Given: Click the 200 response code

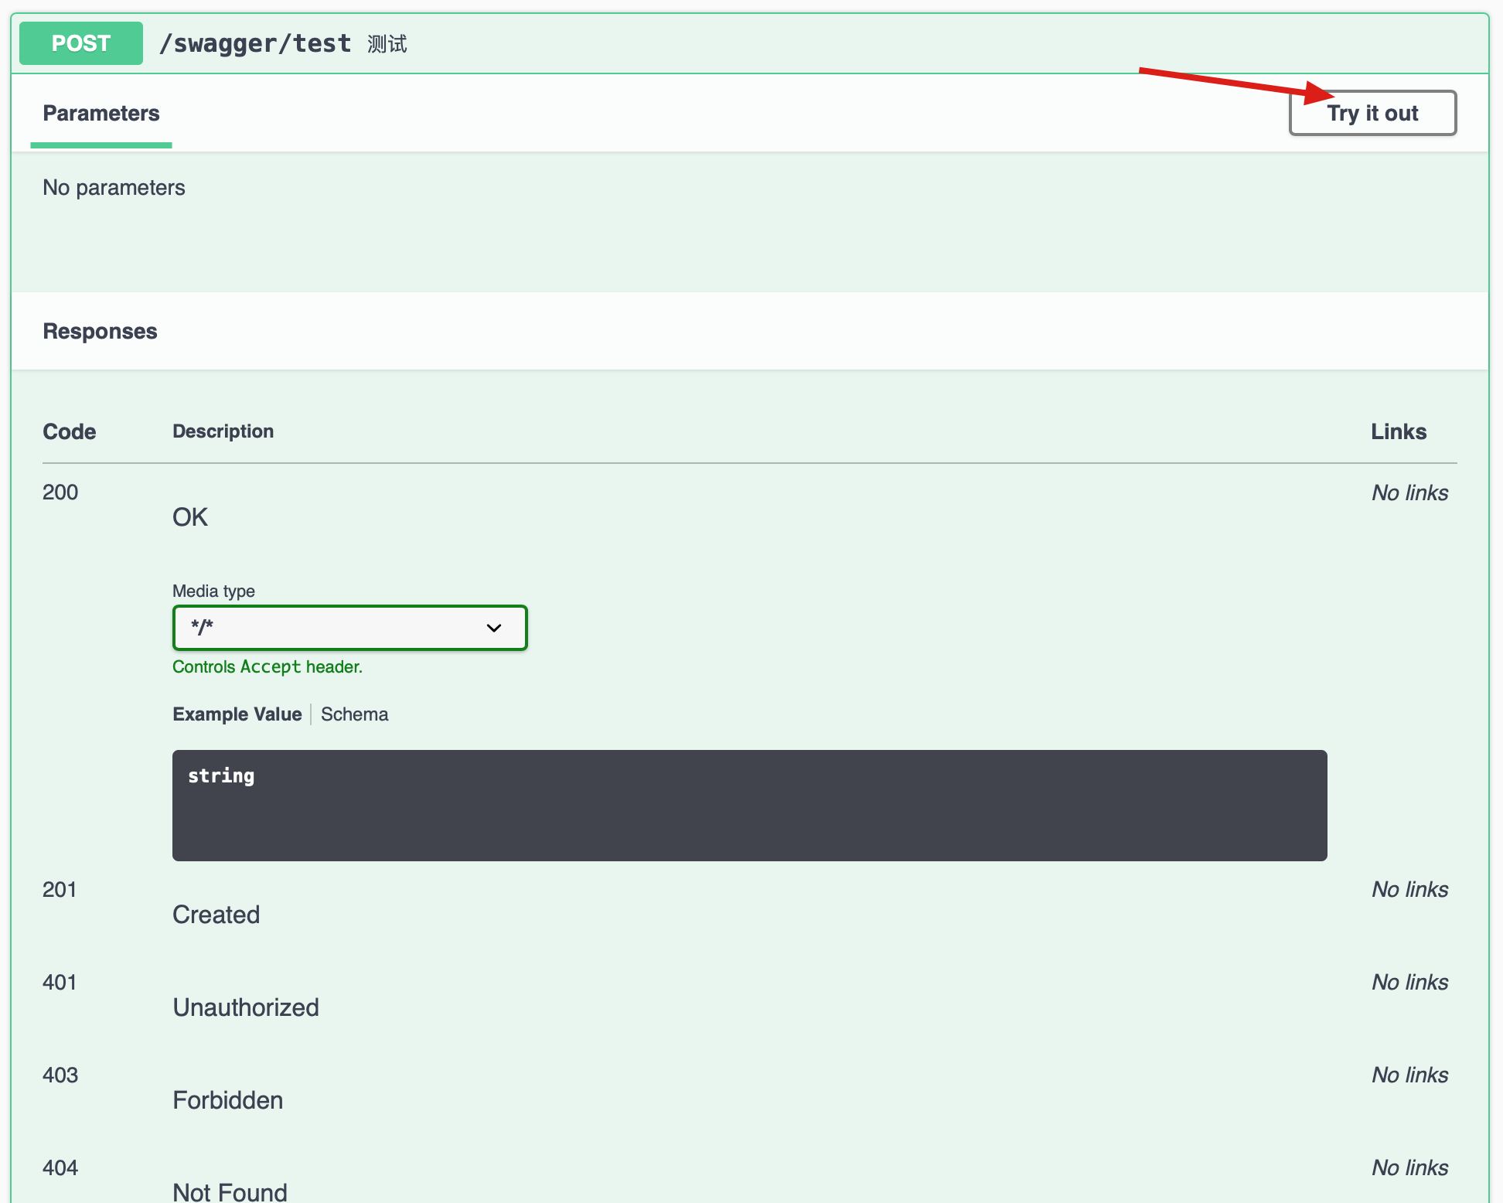Looking at the screenshot, I should point(60,492).
